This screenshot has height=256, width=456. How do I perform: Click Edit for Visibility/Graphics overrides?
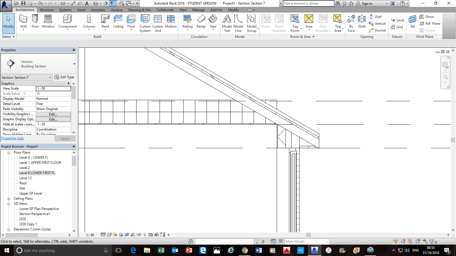coord(53,114)
